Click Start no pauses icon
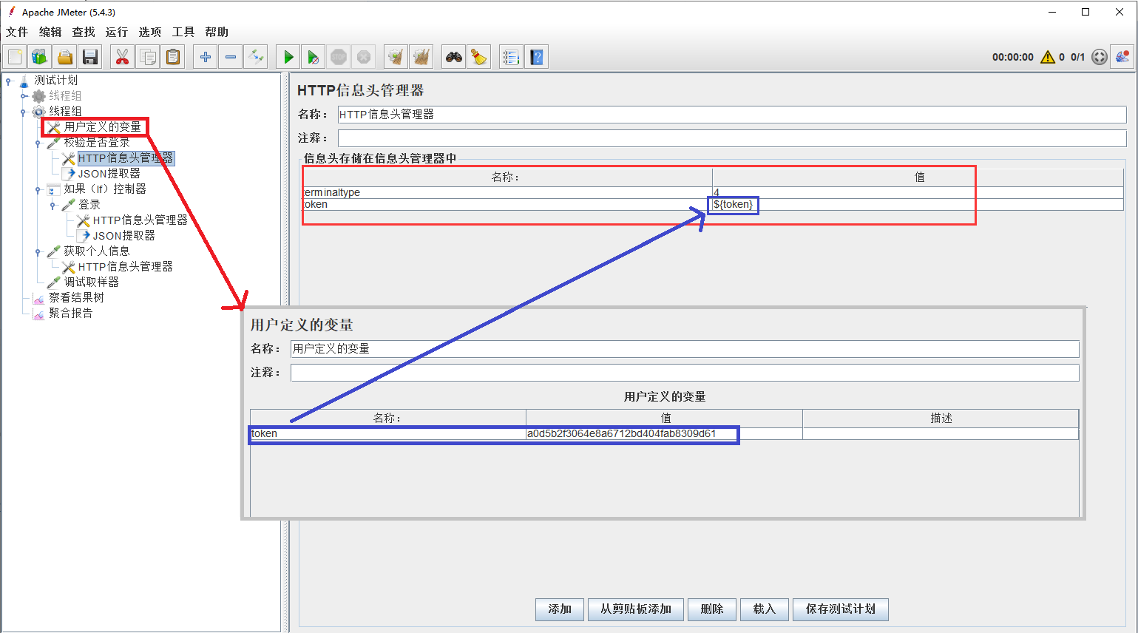The width and height of the screenshot is (1138, 633). click(314, 57)
